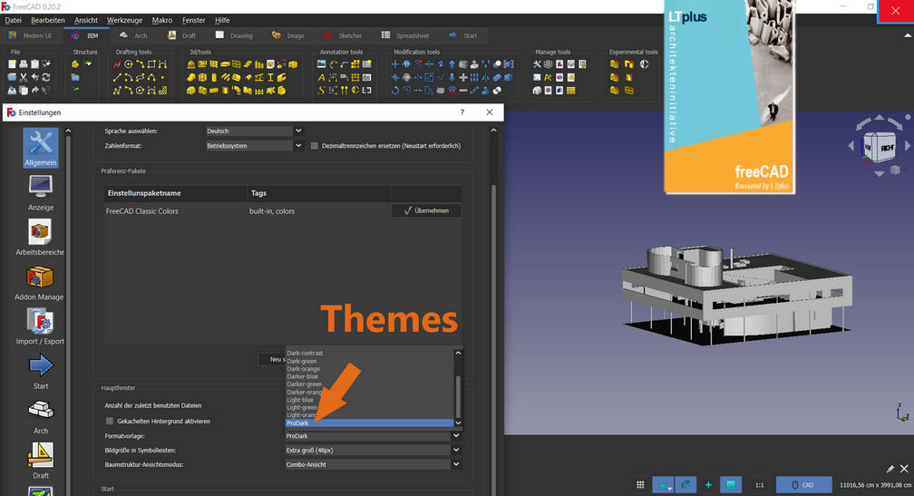Image resolution: width=914 pixels, height=496 pixels.
Task: Click the new document icon in File group
Action: [12, 64]
